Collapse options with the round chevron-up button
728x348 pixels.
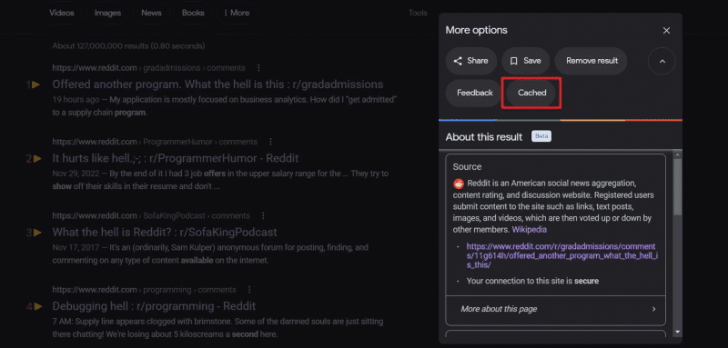662,61
